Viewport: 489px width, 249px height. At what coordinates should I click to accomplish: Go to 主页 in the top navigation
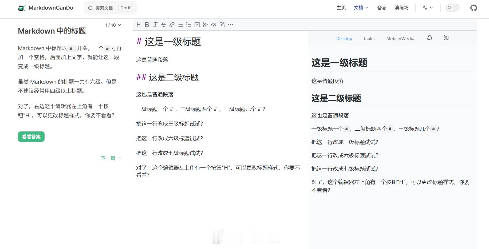point(341,8)
